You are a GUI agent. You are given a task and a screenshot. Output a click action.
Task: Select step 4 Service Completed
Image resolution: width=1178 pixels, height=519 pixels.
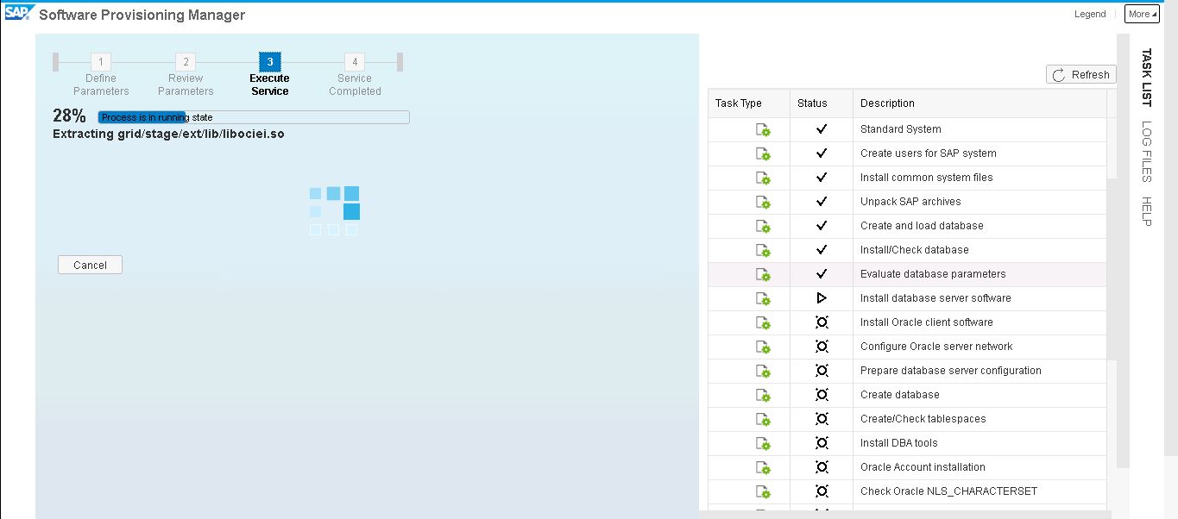click(x=355, y=75)
